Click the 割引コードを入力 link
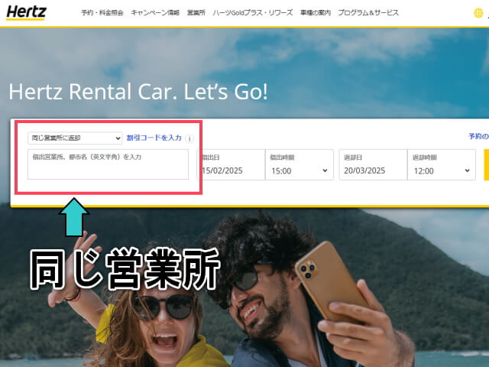This screenshot has height=367, width=489. (x=154, y=138)
